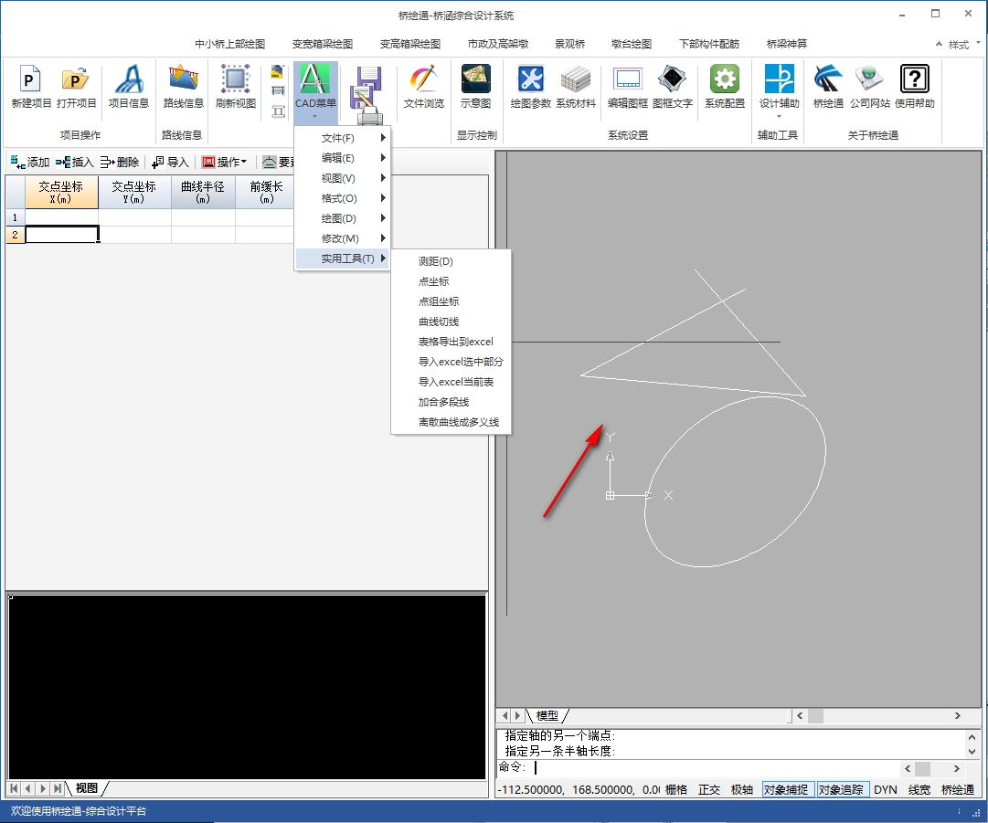
Task: Toggle 栅格 grid mode in status bar
Action: click(676, 789)
